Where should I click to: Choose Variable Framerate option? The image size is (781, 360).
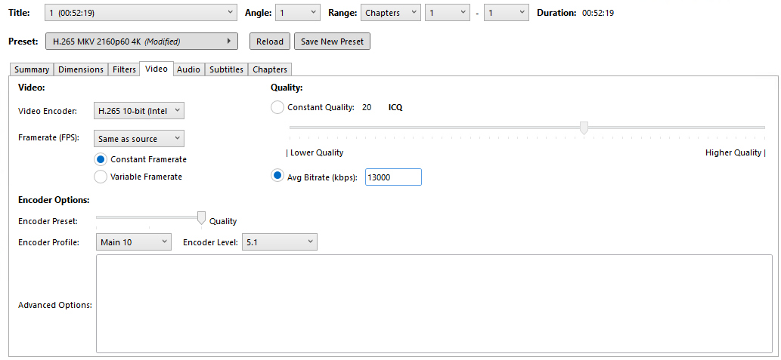point(101,177)
